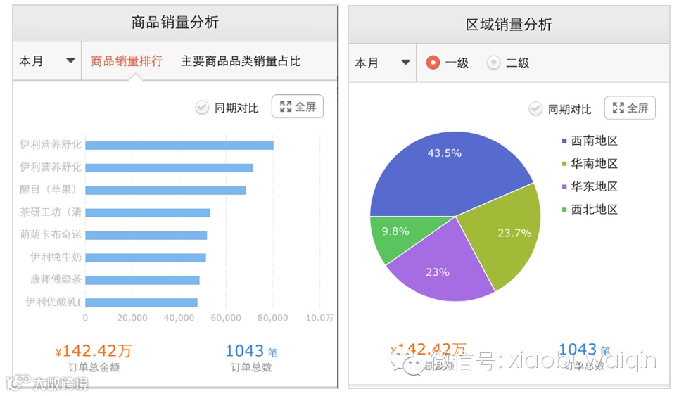Click the 醒目（苹果） bar
This screenshot has height=396, width=679.
click(165, 191)
